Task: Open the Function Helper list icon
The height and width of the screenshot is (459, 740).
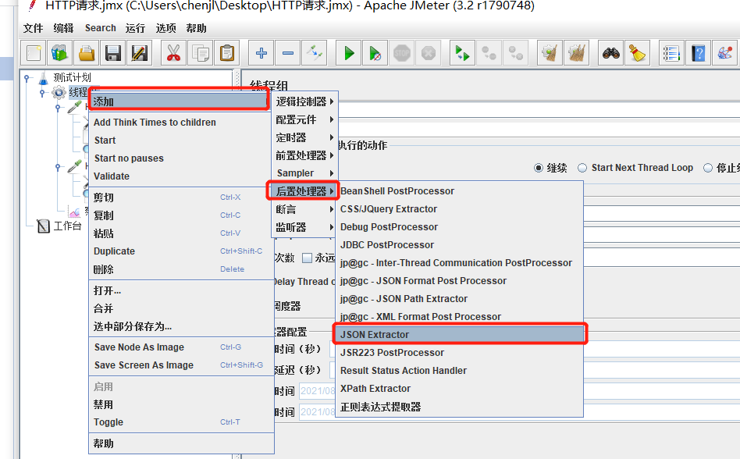Action: point(671,53)
